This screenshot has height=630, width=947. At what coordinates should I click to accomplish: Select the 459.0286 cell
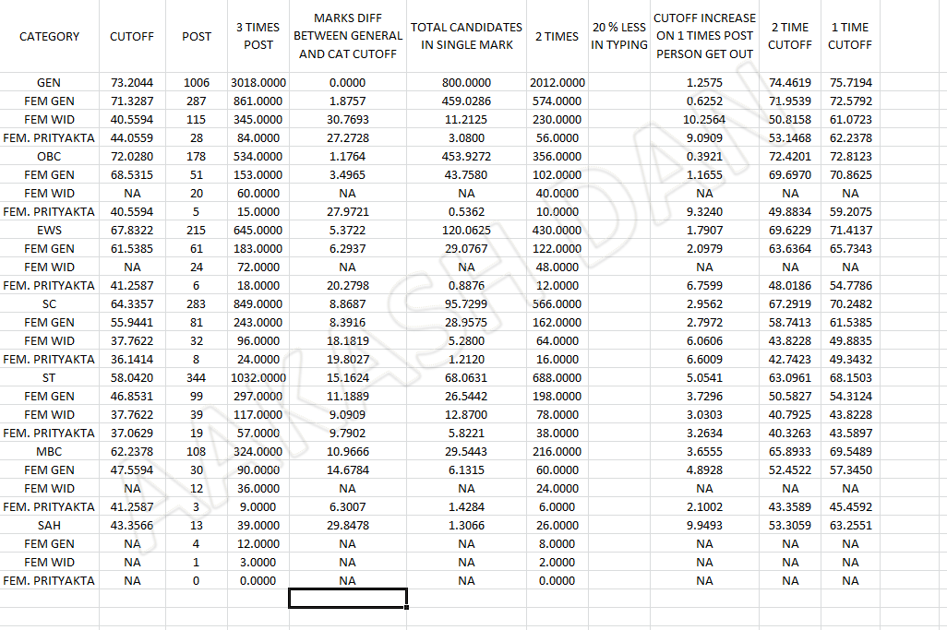(466, 101)
